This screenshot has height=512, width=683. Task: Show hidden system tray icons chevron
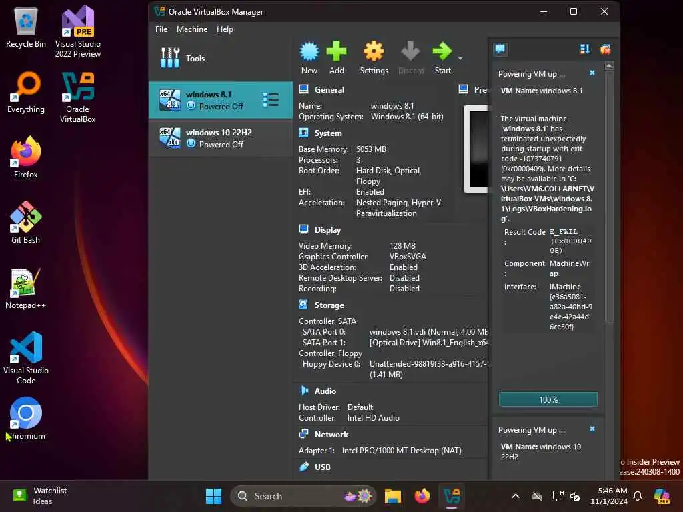(x=516, y=496)
